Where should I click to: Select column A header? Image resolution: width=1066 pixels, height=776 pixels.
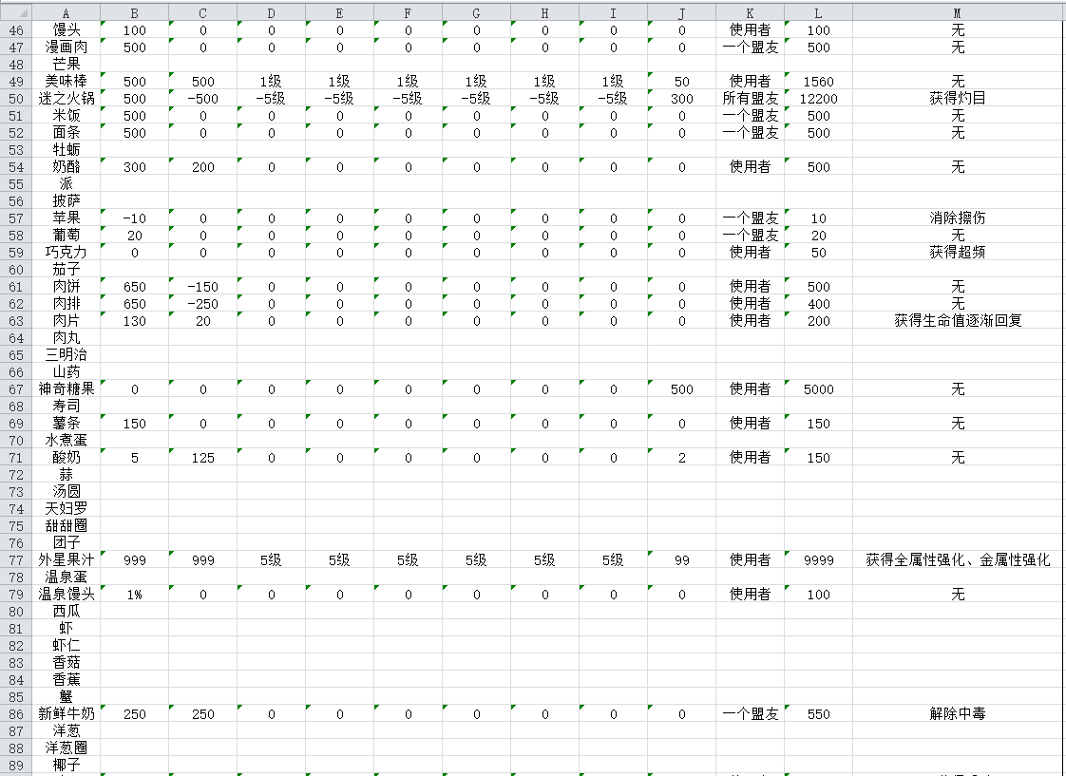(x=66, y=13)
